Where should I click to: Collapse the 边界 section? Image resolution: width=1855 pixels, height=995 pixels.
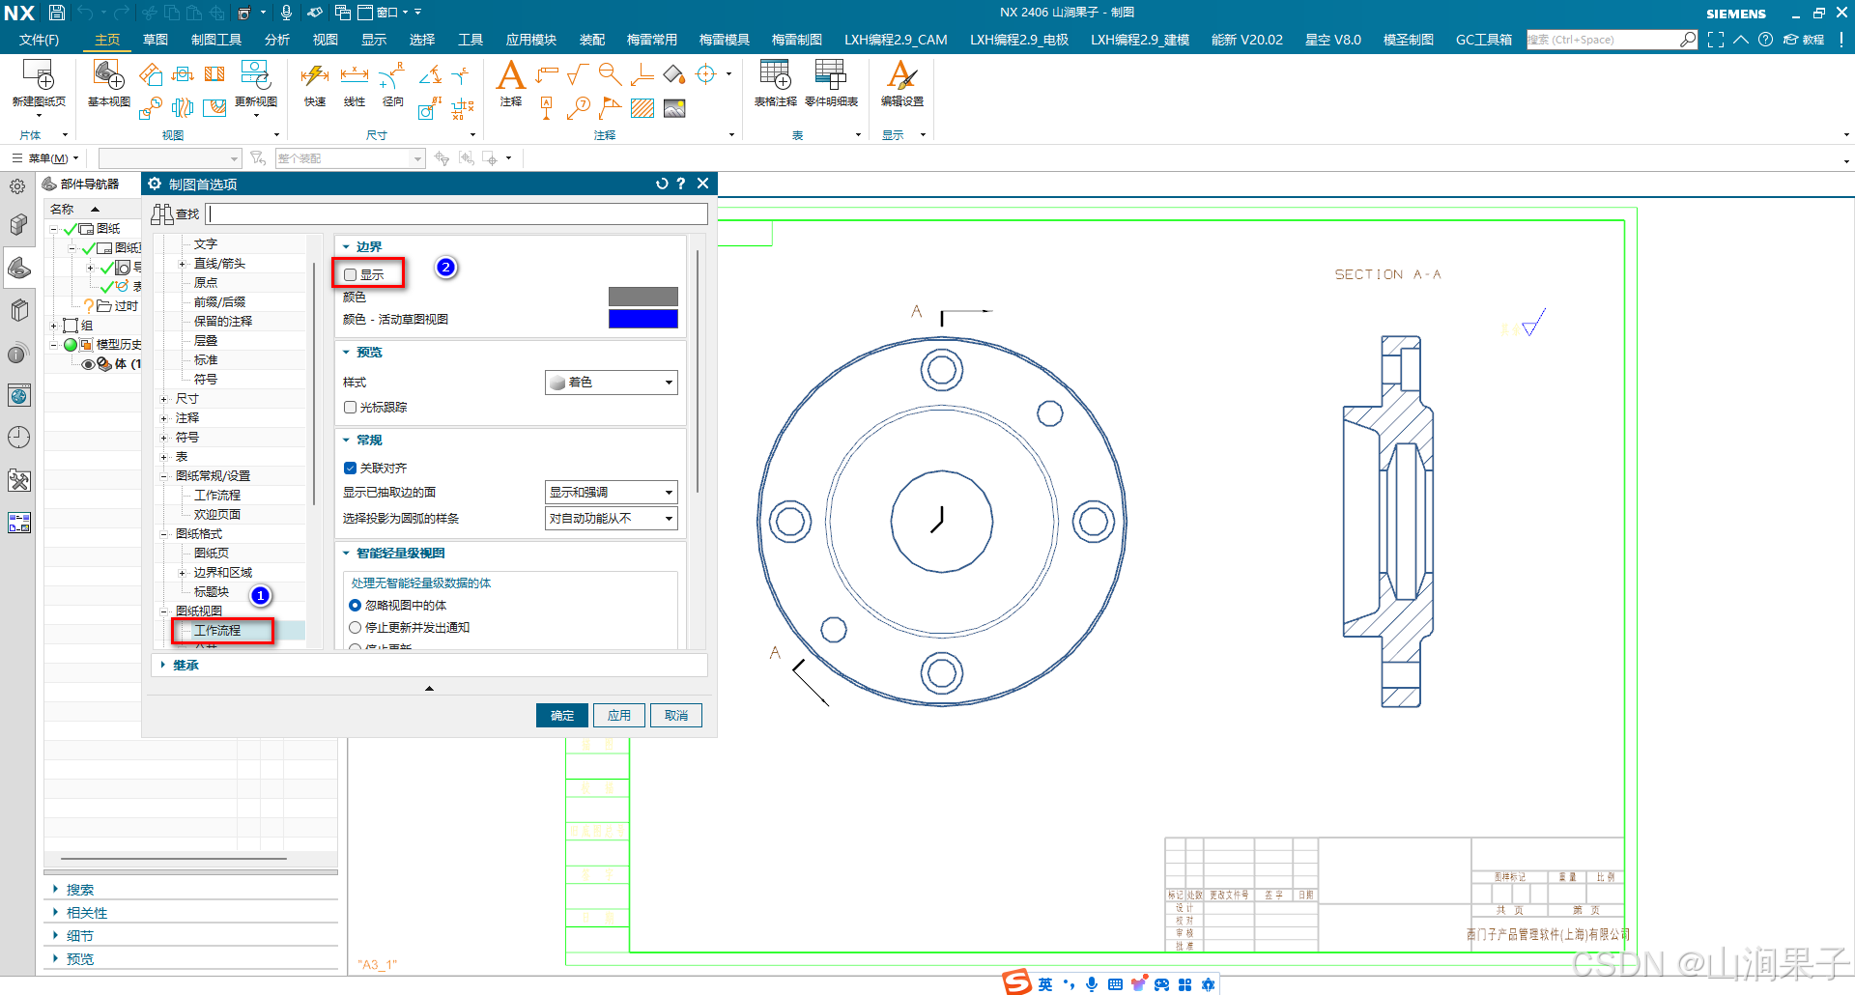pos(347,247)
